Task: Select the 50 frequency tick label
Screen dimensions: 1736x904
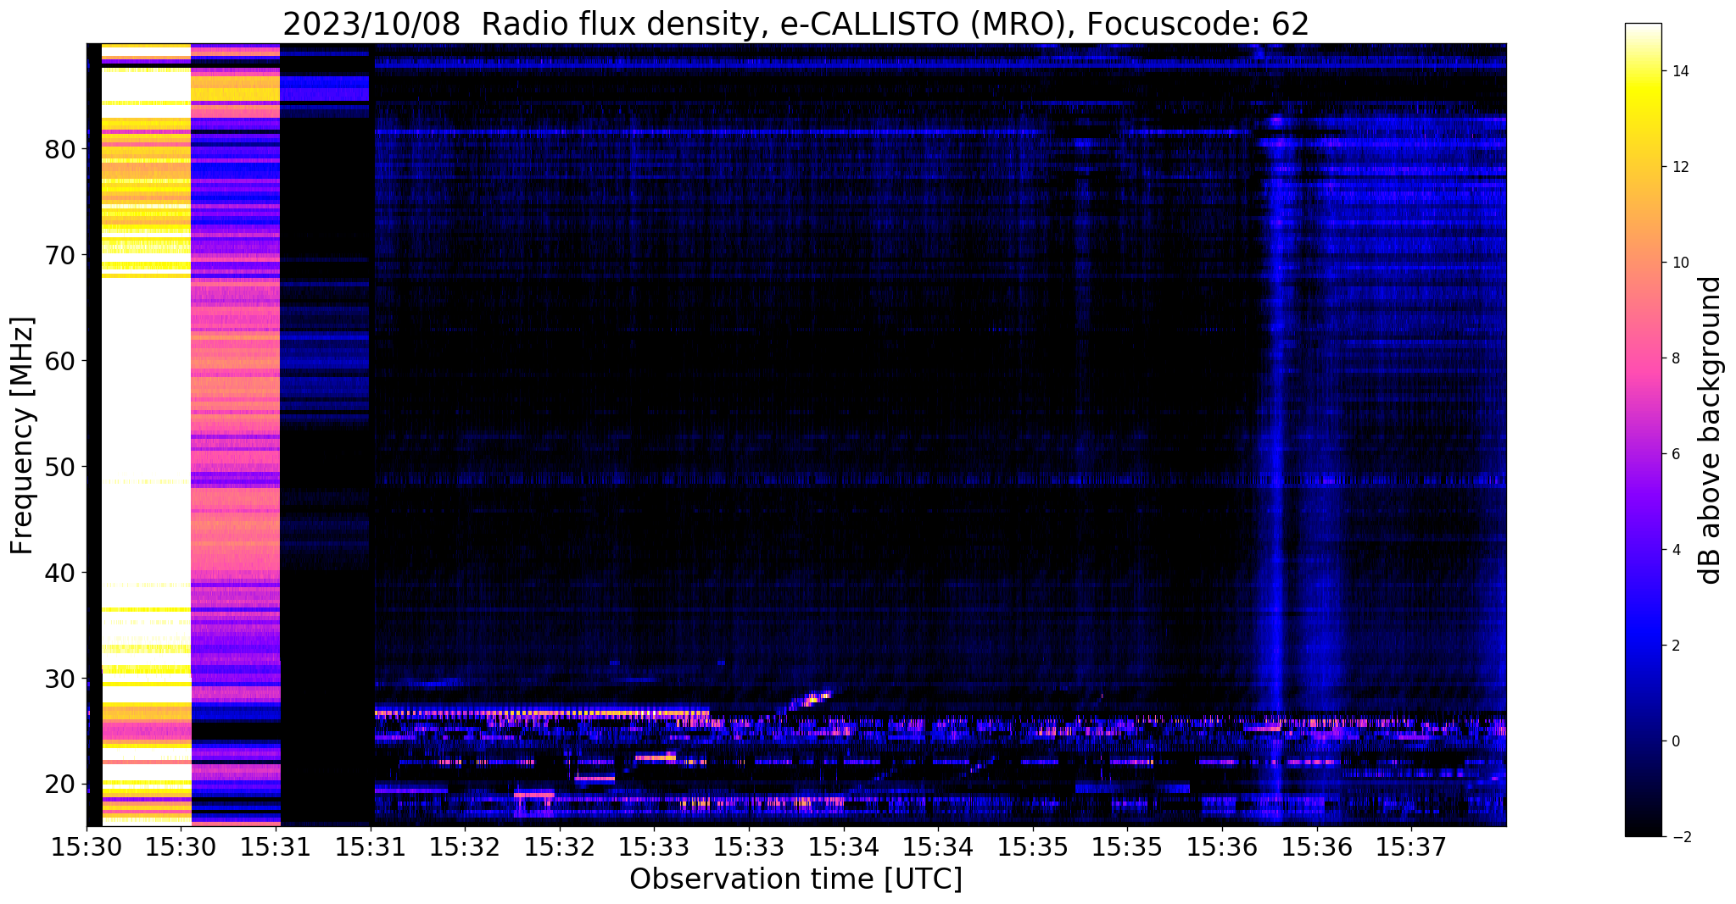Action: click(61, 468)
